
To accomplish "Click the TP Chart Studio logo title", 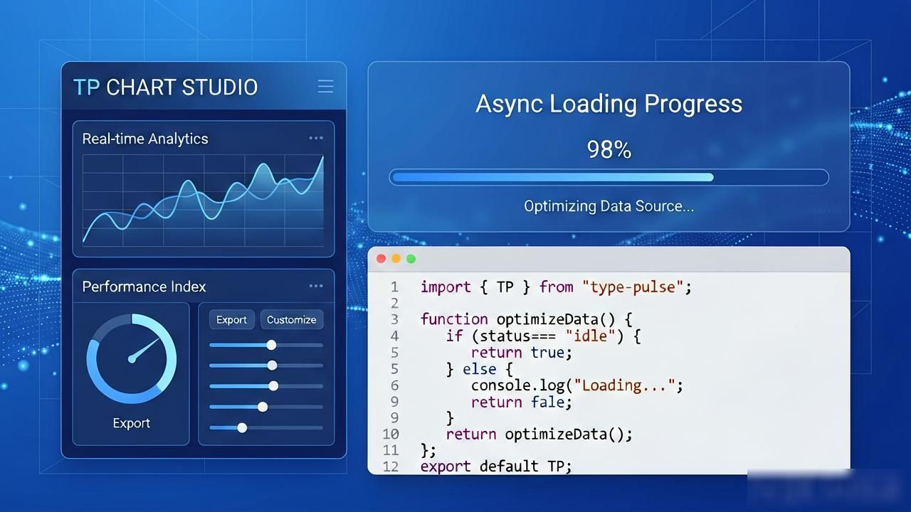I will (165, 87).
